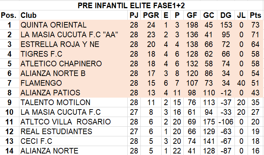264x155 pixels.
Task: Click FLAMENGO's JL value of 40
Action: 241,83
